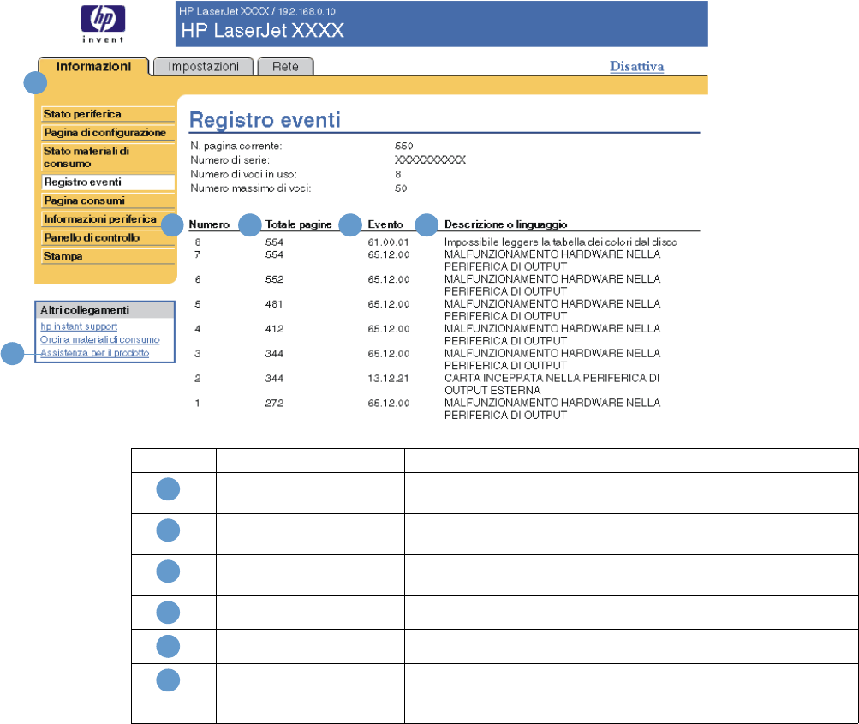Click 'Numero massimo di voci' value 50

coord(401,188)
